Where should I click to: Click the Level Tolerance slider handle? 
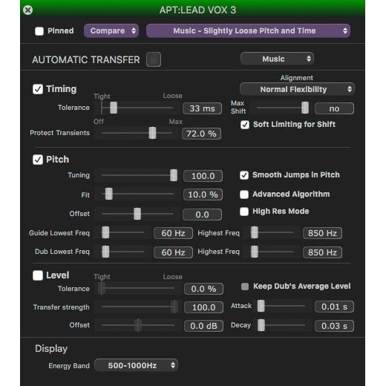point(102,288)
